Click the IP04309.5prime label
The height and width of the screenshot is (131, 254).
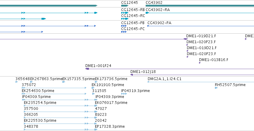coord(36,97)
